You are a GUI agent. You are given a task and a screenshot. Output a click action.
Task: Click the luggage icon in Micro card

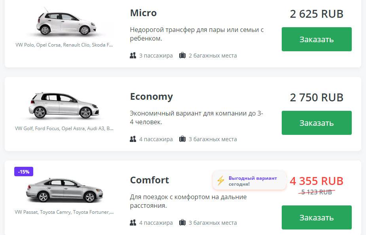pos(182,56)
